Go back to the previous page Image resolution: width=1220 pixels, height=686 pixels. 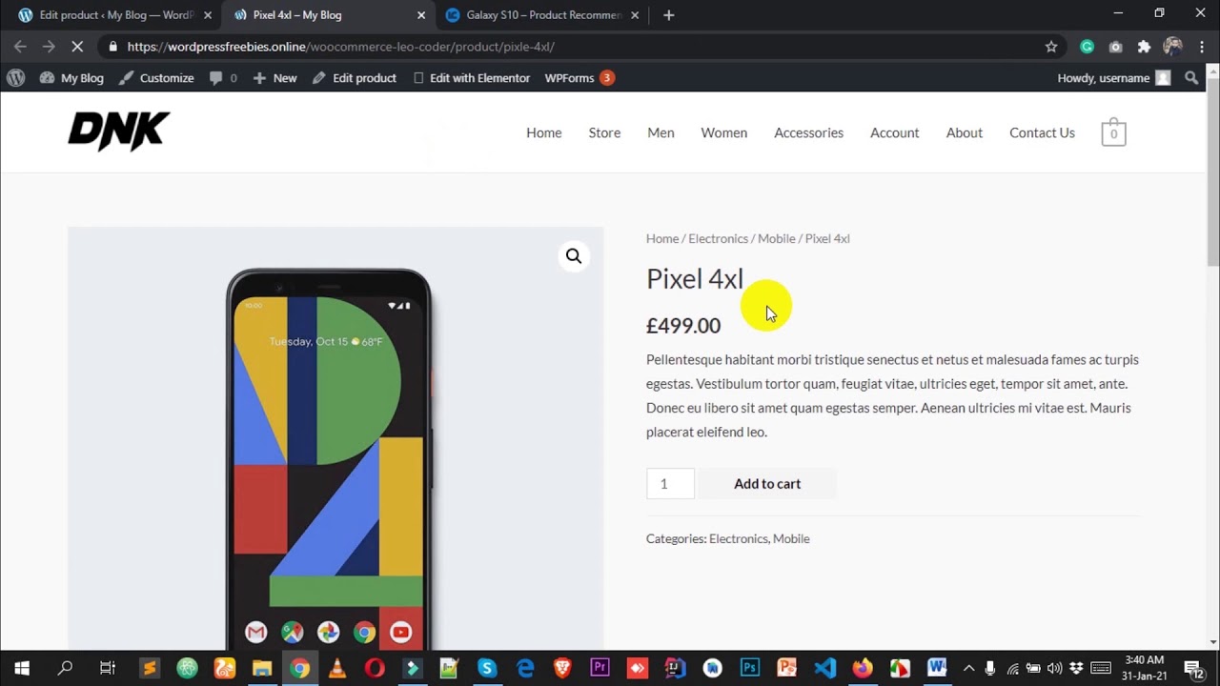point(20,47)
